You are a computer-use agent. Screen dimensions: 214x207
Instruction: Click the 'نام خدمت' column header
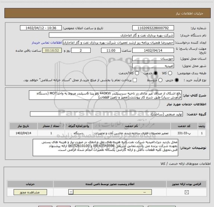click(132, 126)
